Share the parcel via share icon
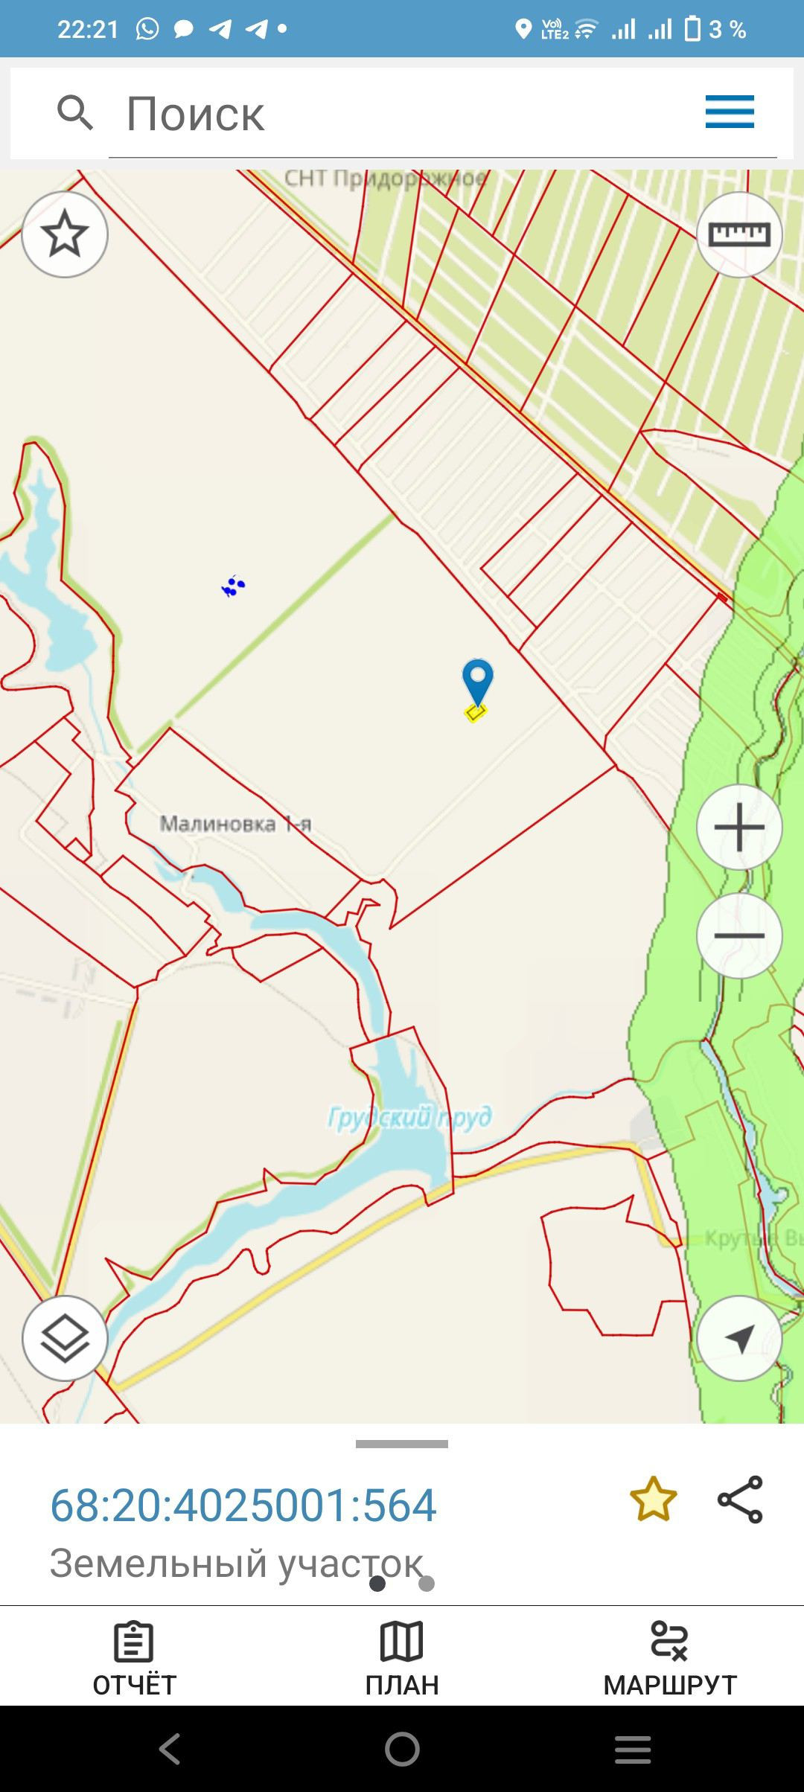 pos(740,1500)
